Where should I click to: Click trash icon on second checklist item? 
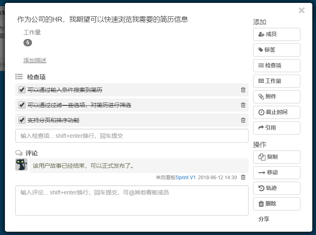pyautogui.click(x=243, y=105)
